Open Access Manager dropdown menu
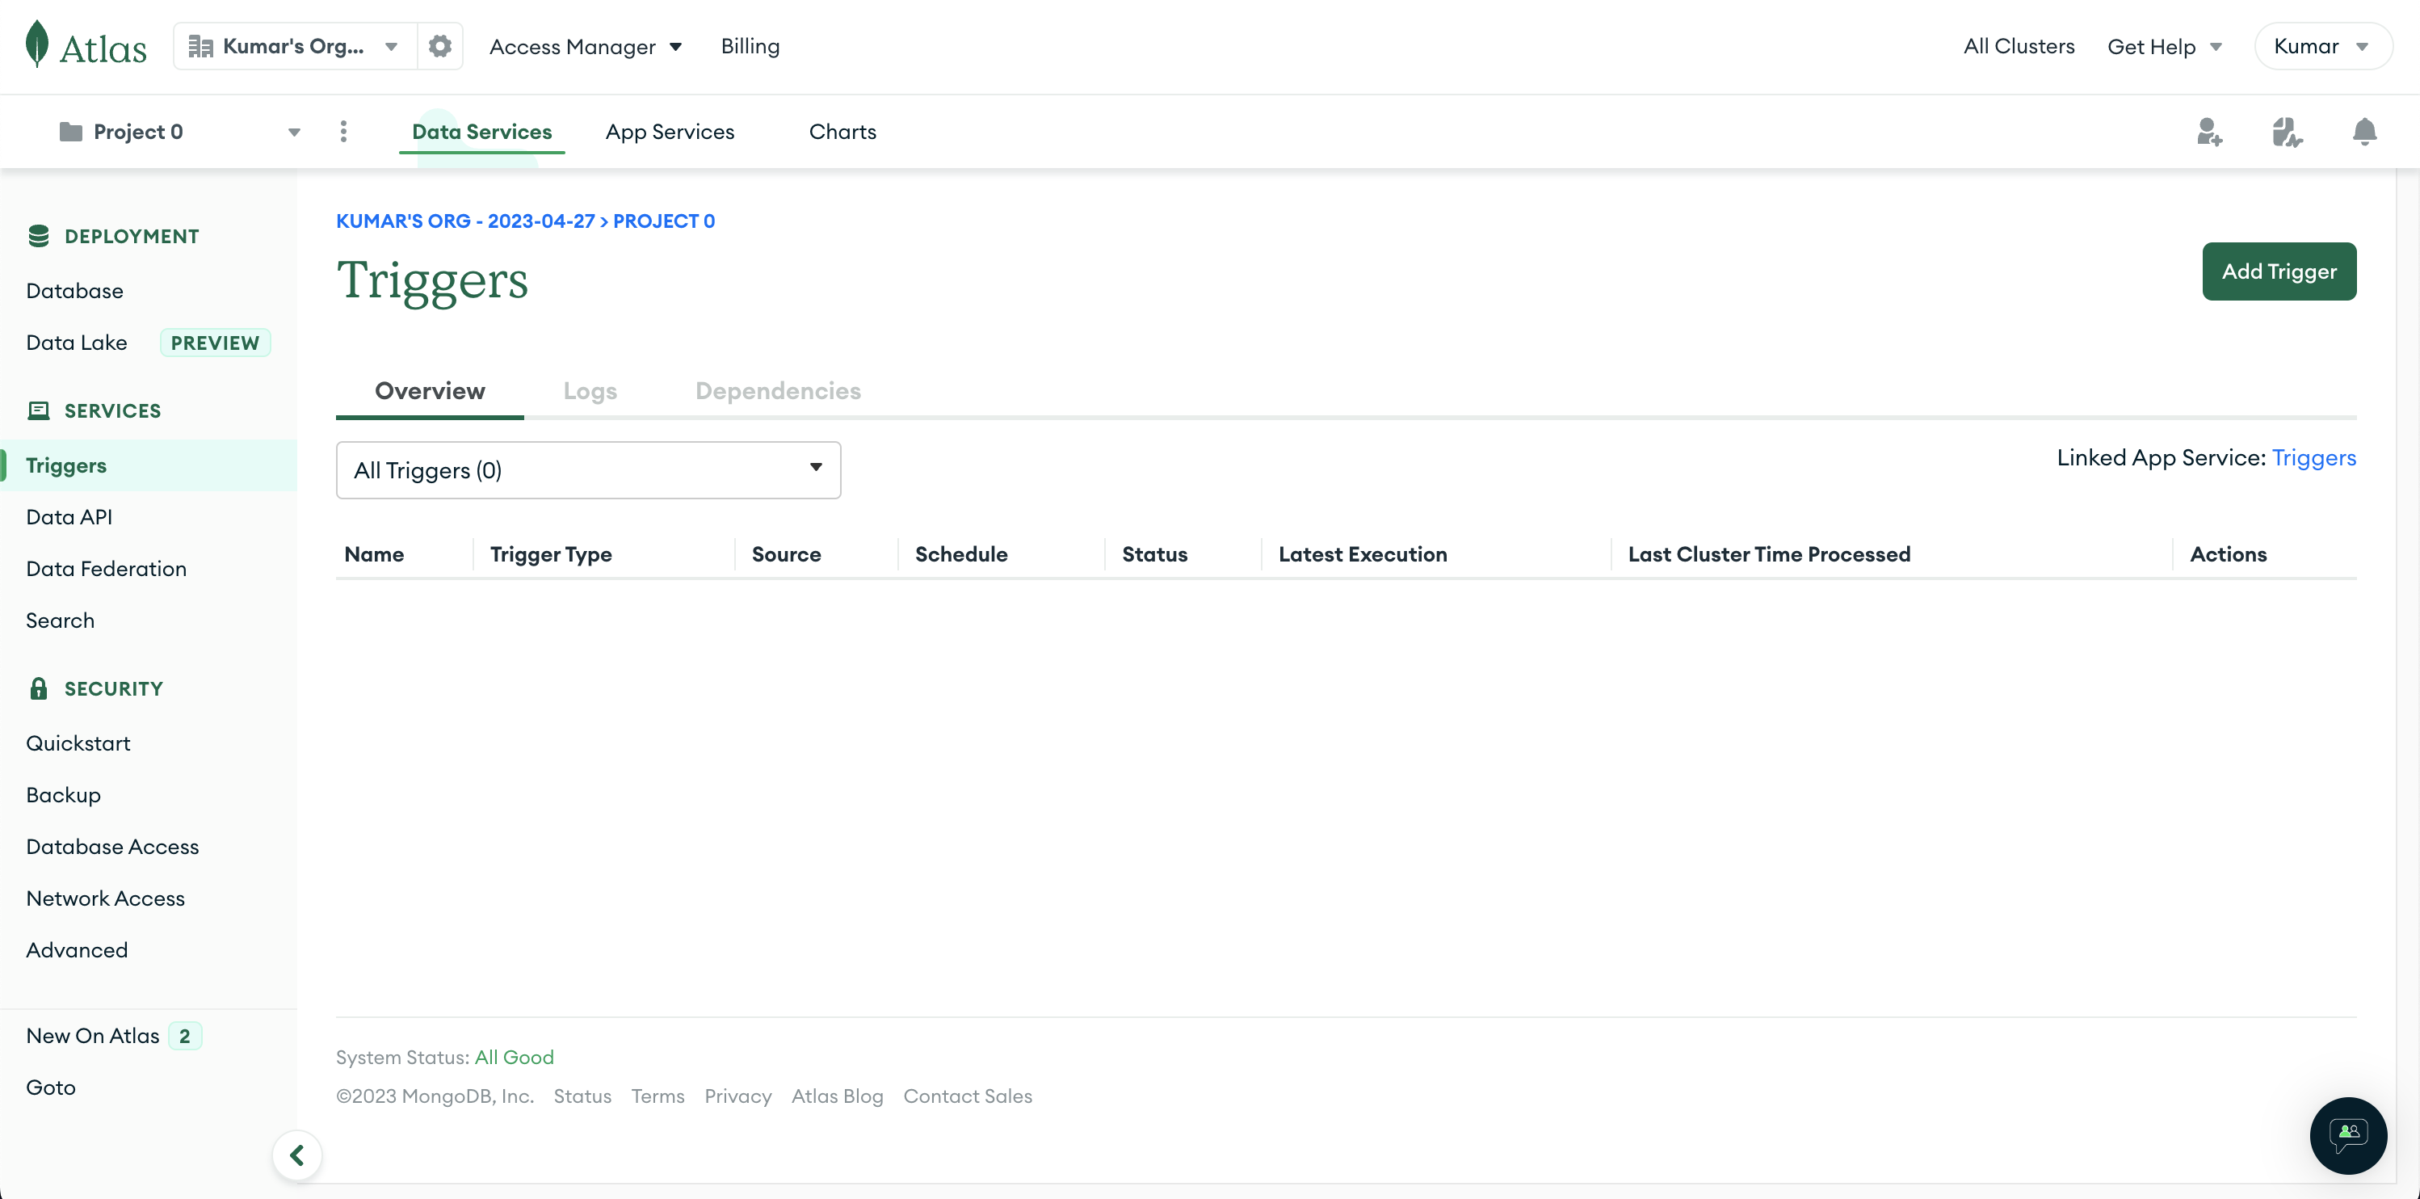The image size is (2420, 1199). click(586, 46)
